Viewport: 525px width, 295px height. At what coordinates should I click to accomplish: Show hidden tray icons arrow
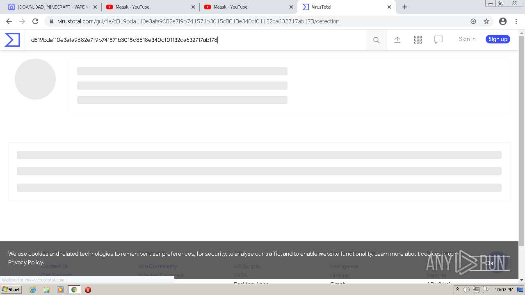457,290
